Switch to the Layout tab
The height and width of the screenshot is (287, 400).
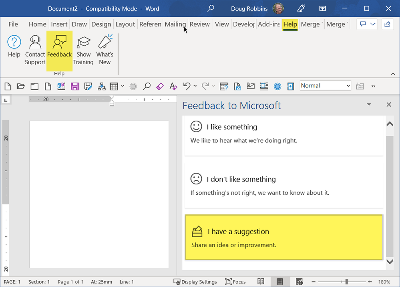pos(125,24)
